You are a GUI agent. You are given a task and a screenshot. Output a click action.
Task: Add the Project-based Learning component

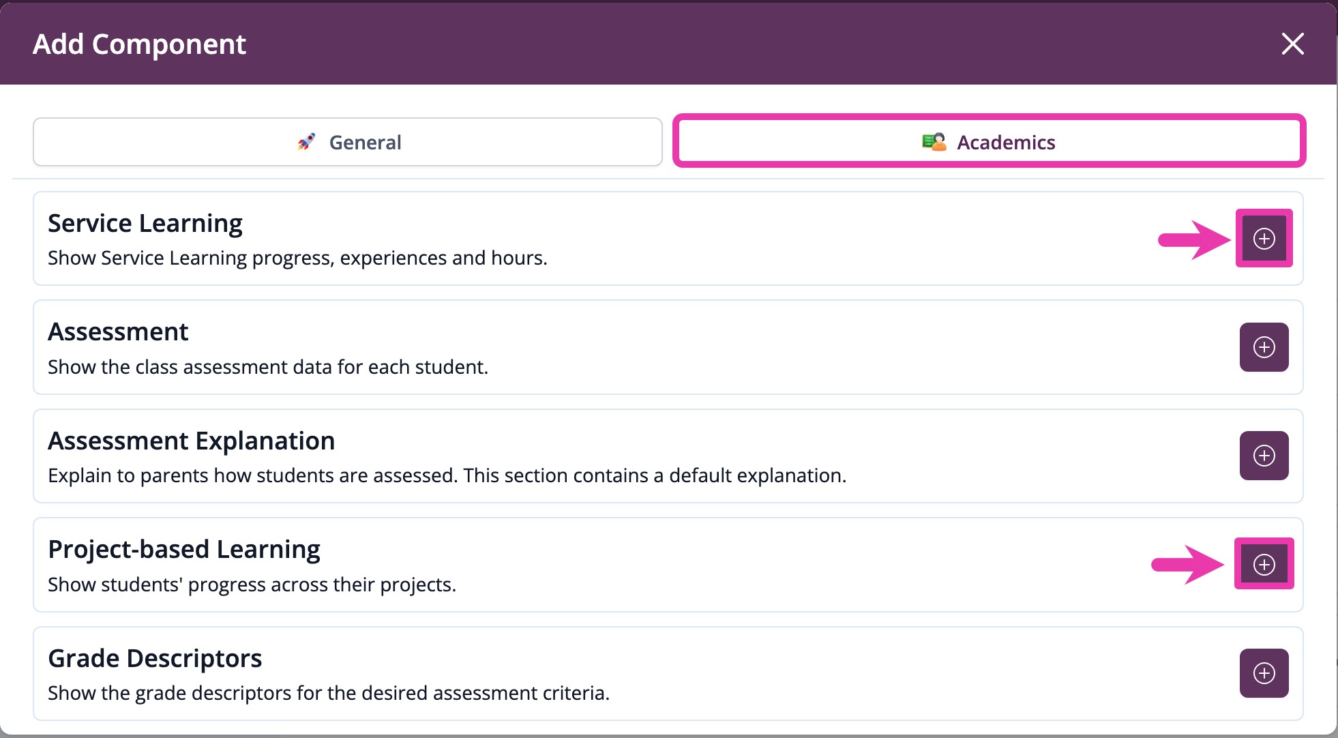(1264, 563)
